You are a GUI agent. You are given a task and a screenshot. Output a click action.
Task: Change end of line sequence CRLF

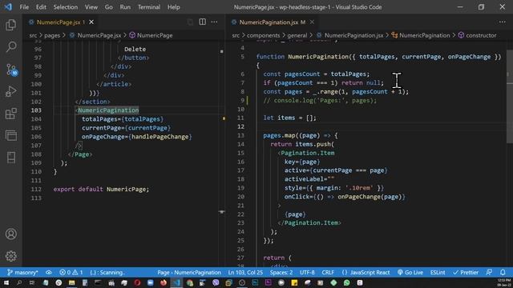pyautogui.click(x=328, y=272)
